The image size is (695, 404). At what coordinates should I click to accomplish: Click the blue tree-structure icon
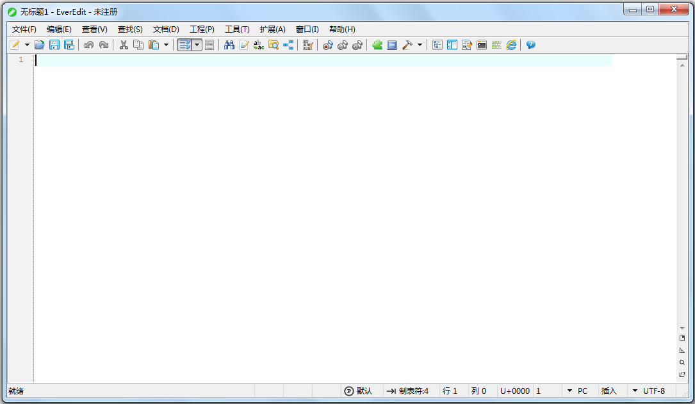tap(288, 45)
